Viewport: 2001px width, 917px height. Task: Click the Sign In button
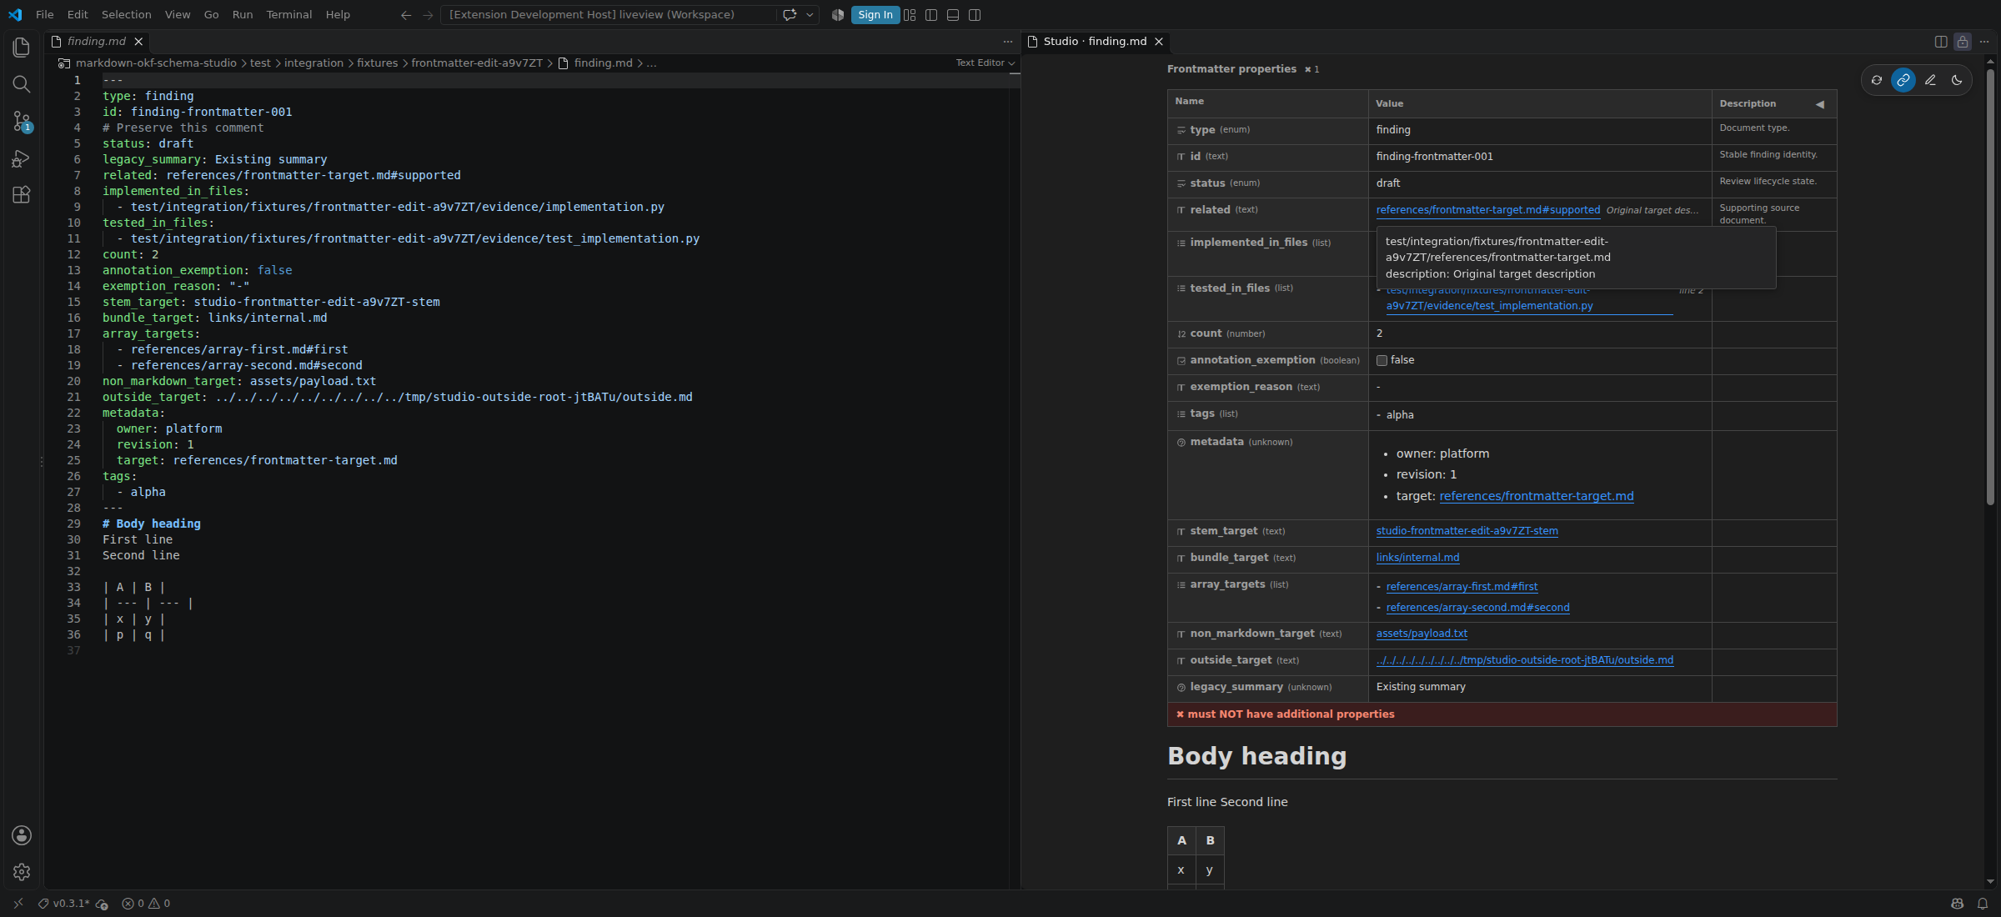click(x=875, y=15)
